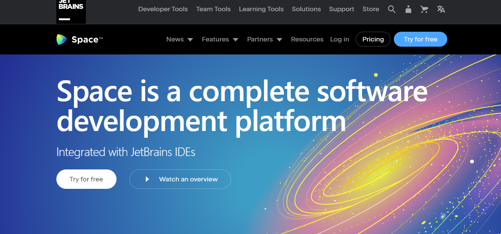Expand the Partners dropdown arrow
Image resolution: width=501 pixels, height=234 pixels.
tap(279, 40)
